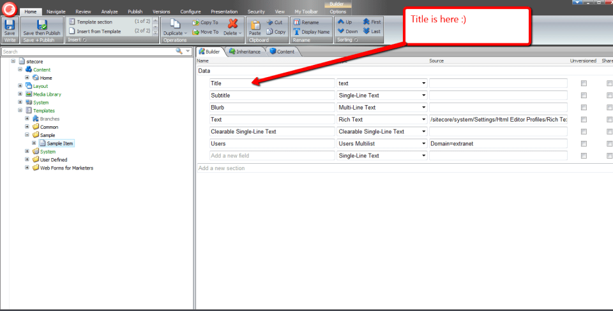Check Unversioned box for Users field
This screenshot has height=311, width=613.
click(x=584, y=143)
